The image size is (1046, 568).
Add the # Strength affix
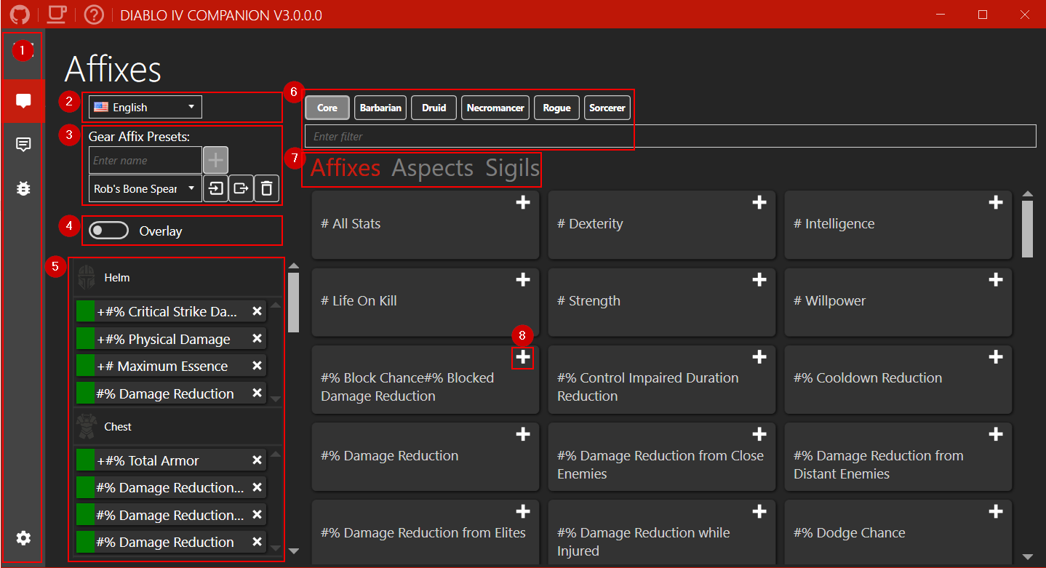click(x=759, y=280)
